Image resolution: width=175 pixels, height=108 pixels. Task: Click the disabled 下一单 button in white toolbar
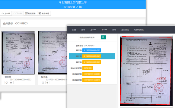click(17, 13)
